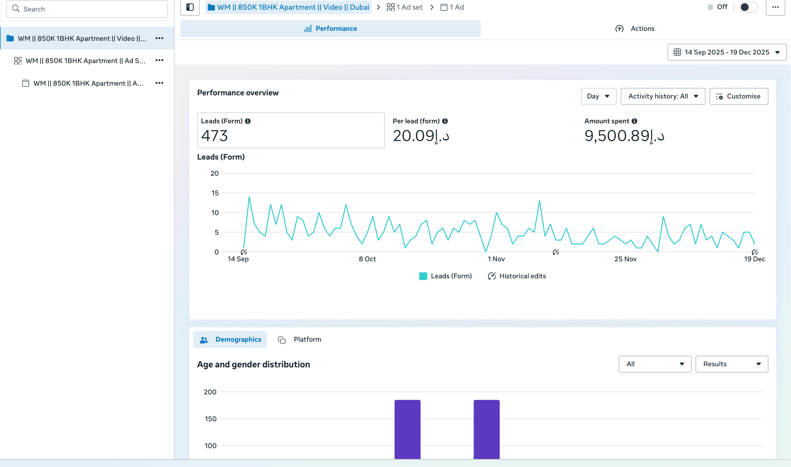Click the Customise button
Viewport: 791px width, 467px height.
[739, 96]
